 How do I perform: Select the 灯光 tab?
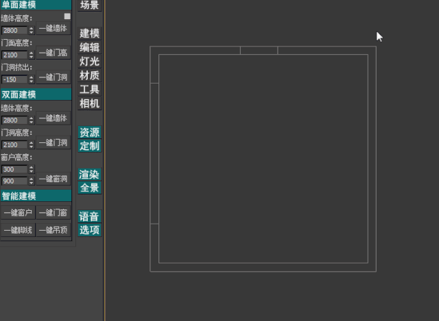click(90, 61)
